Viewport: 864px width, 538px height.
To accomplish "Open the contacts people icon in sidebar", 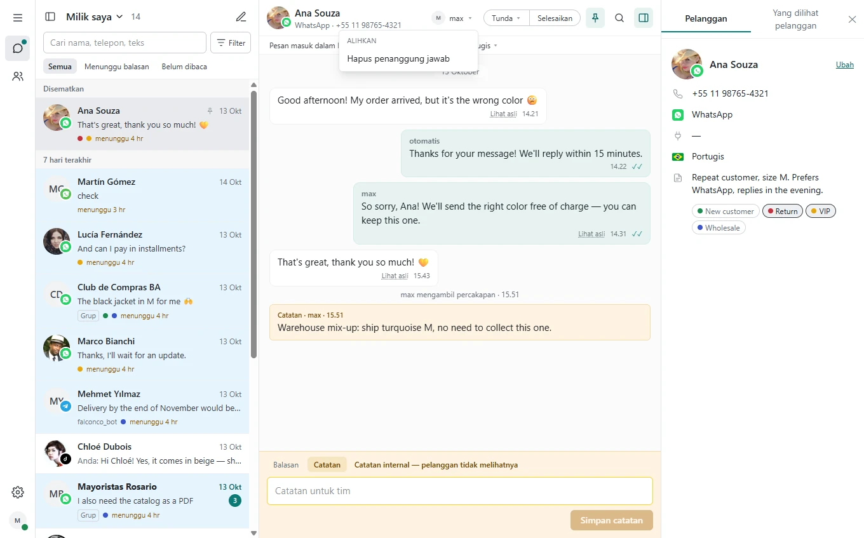I will point(18,76).
